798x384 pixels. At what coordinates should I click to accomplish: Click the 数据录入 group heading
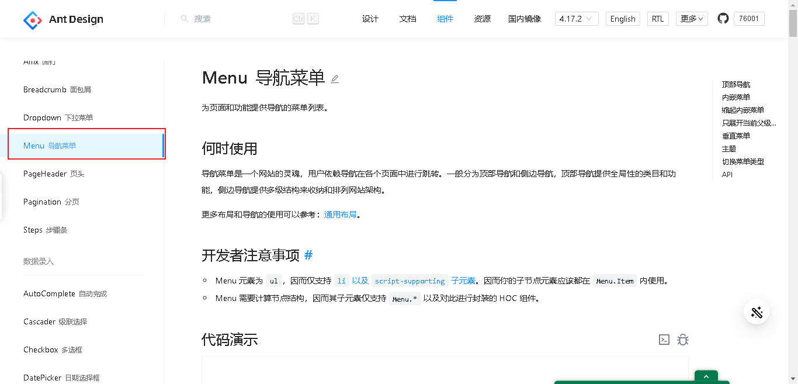pos(39,261)
